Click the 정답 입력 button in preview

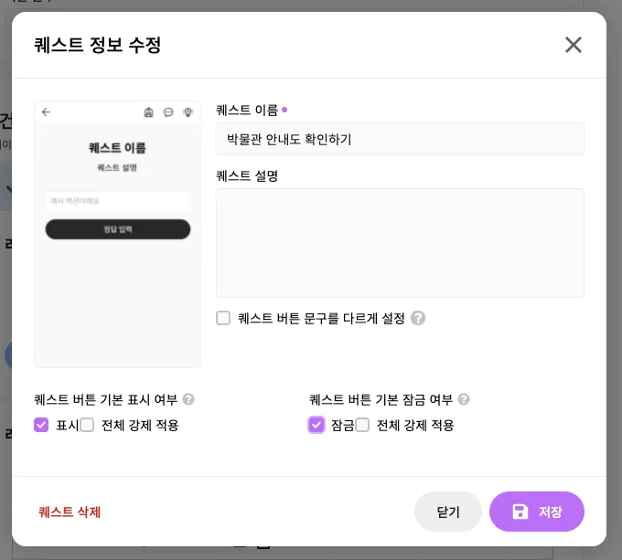coord(118,229)
